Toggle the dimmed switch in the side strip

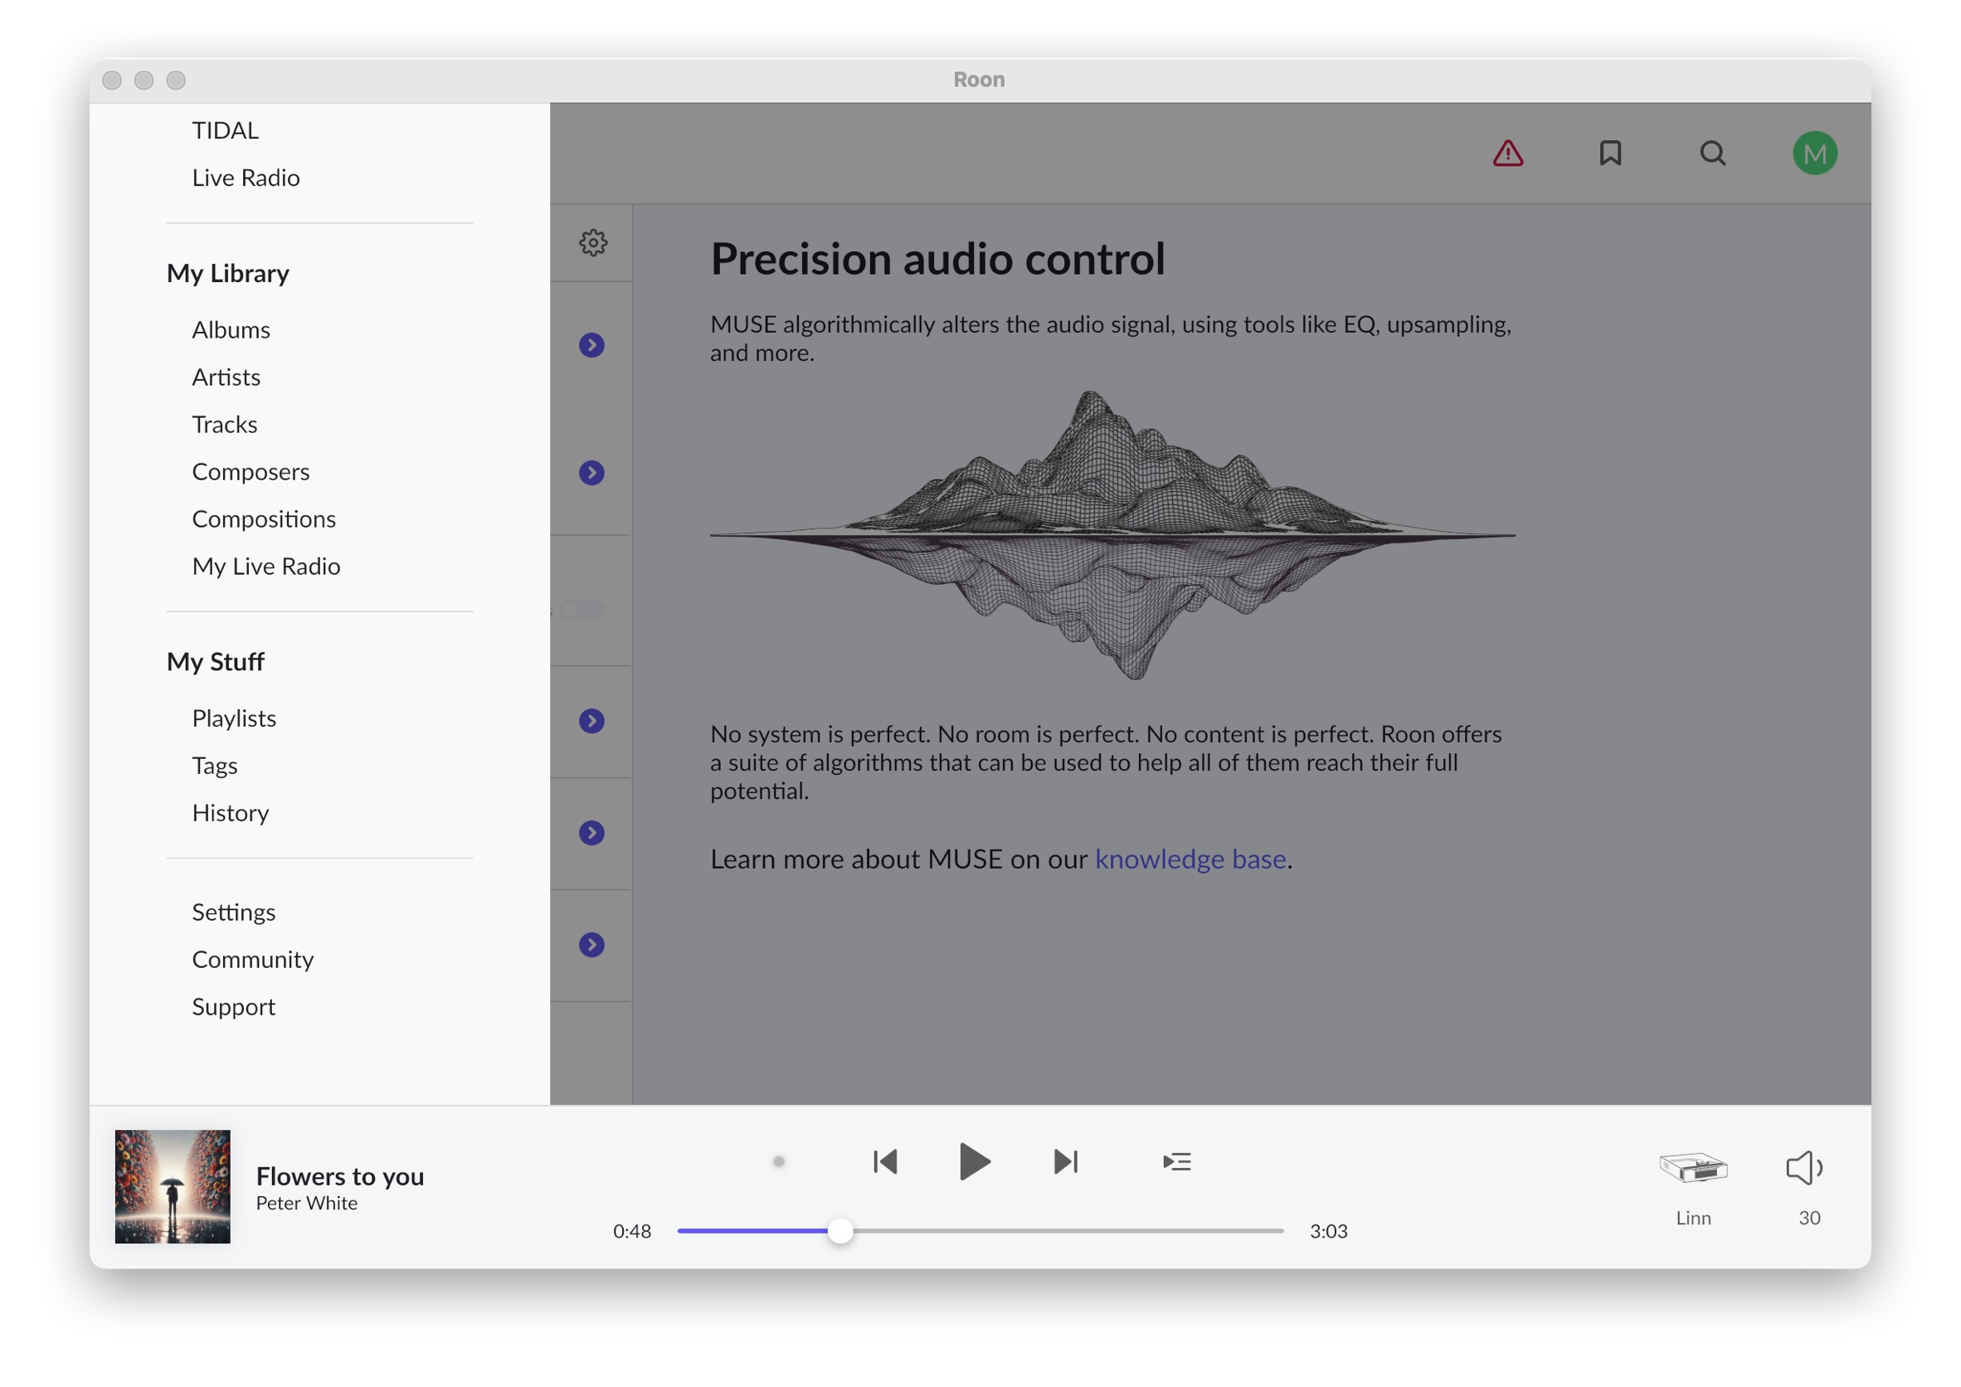click(x=582, y=610)
